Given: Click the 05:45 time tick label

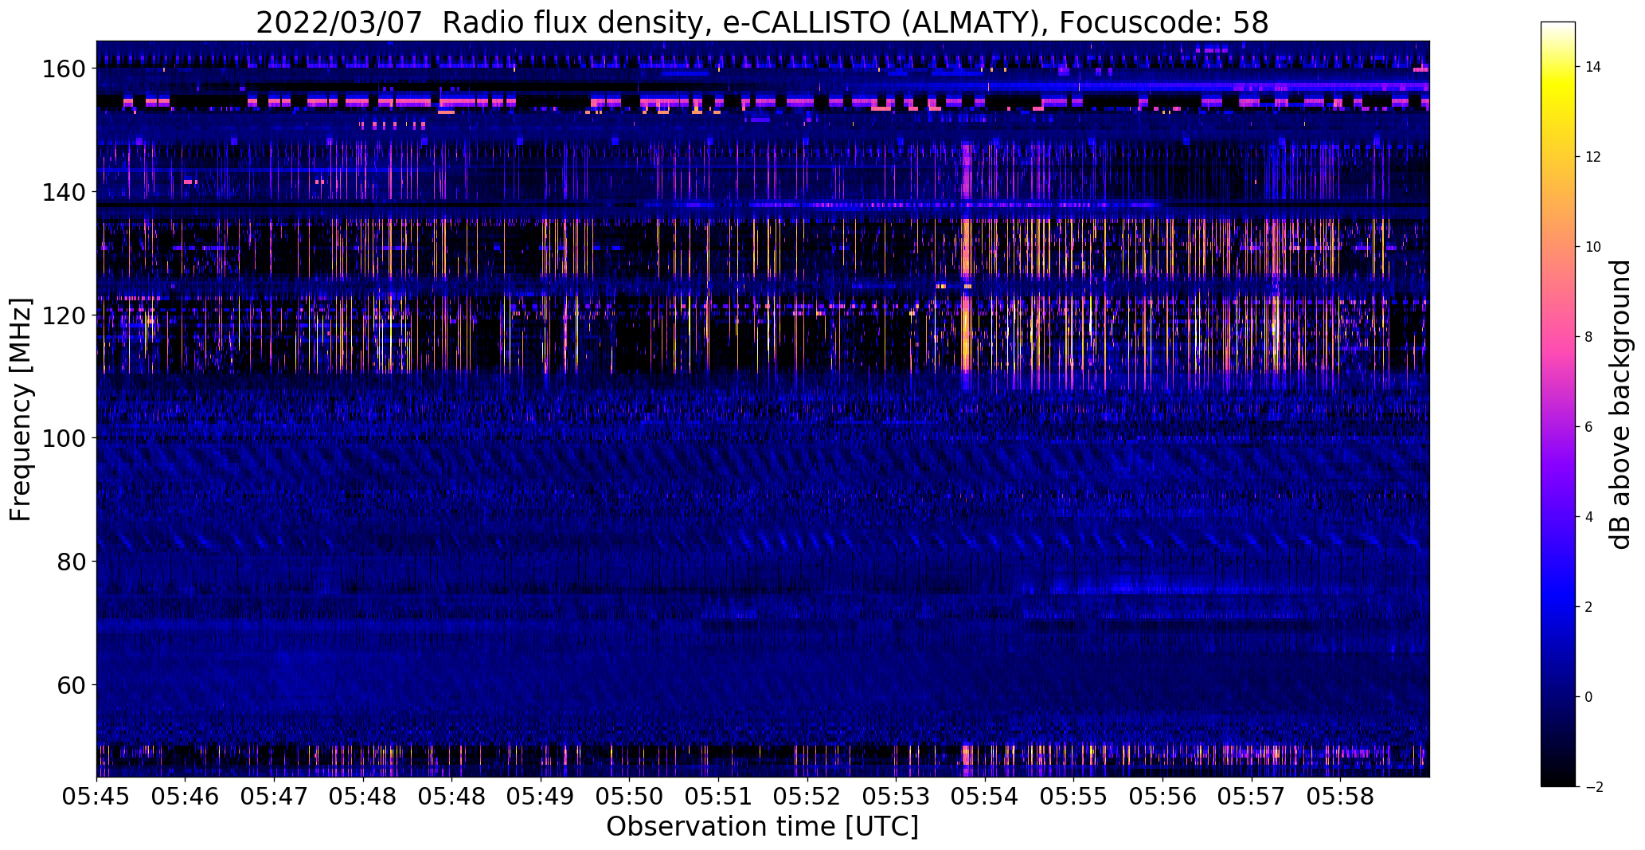Looking at the screenshot, I should click(x=96, y=797).
